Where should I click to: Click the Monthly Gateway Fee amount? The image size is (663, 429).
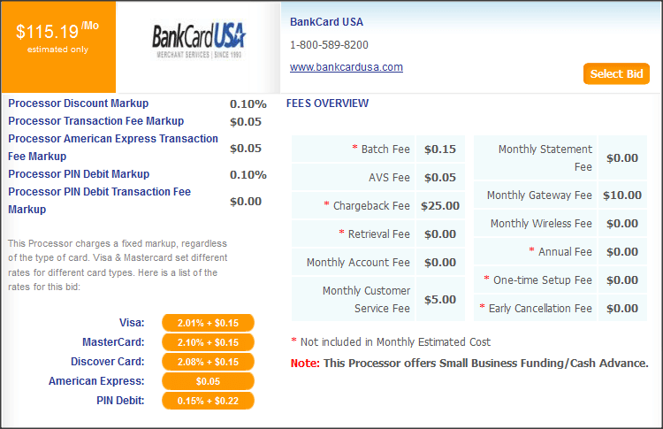point(621,195)
